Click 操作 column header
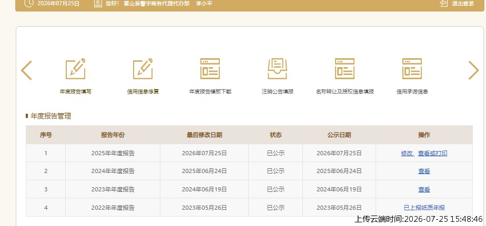The width and height of the screenshot is (486, 226). [424, 135]
